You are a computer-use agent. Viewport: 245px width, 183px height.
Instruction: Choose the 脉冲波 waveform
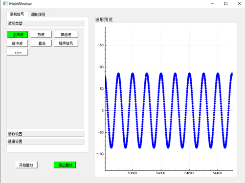point(18,43)
